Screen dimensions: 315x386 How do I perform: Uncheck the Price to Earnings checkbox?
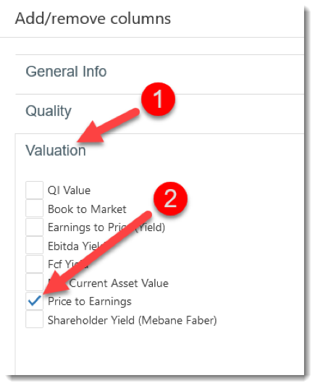tap(35, 301)
